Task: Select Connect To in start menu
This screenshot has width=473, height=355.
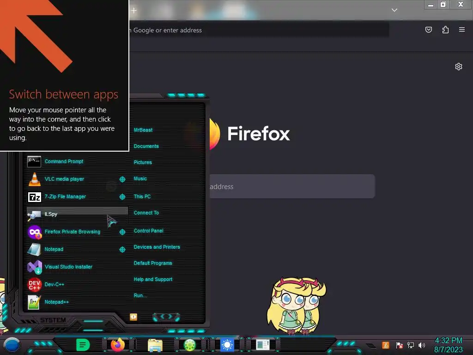Action: pyautogui.click(x=146, y=213)
